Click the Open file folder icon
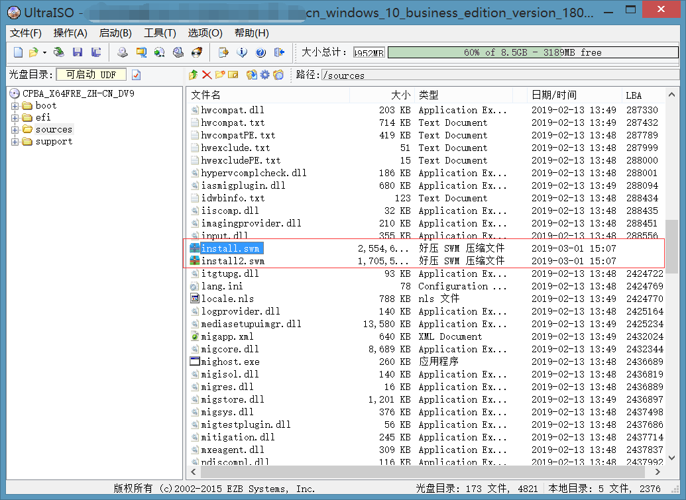This screenshot has width=686, height=500. (33, 52)
